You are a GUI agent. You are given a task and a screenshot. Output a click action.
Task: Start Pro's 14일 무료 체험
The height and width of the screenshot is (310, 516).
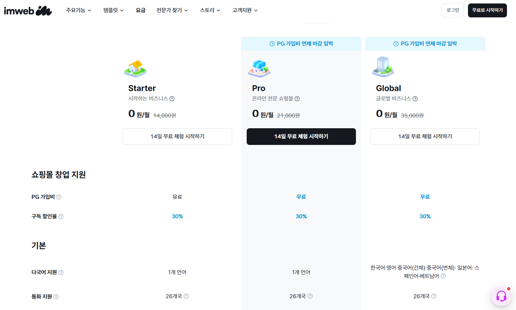pos(301,136)
